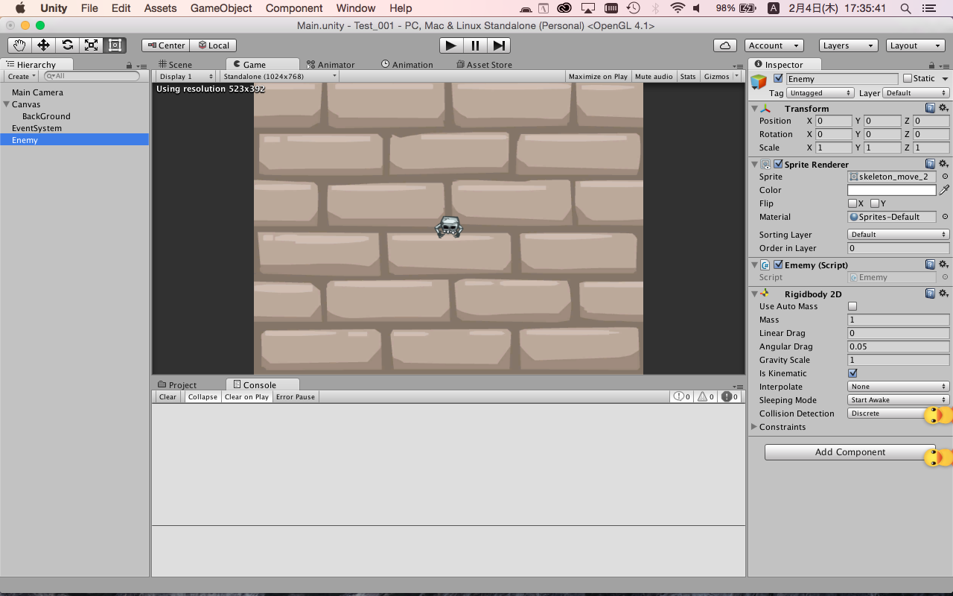Select the Scale tool
953x596 pixels.
[x=92, y=45]
